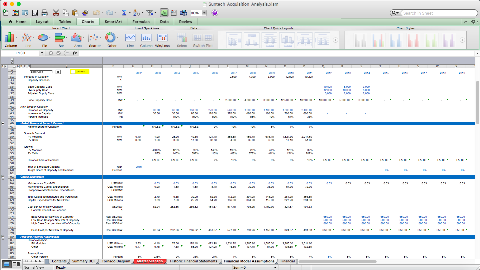Insert a Column sparkline

[x=146, y=40]
